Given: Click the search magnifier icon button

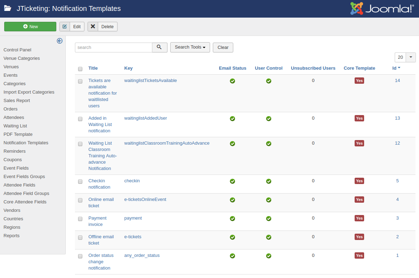Looking at the screenshot, I should [159, 48].
